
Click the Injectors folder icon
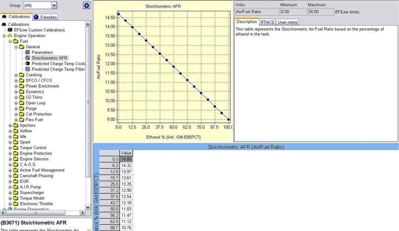click(x=16, y=125)
